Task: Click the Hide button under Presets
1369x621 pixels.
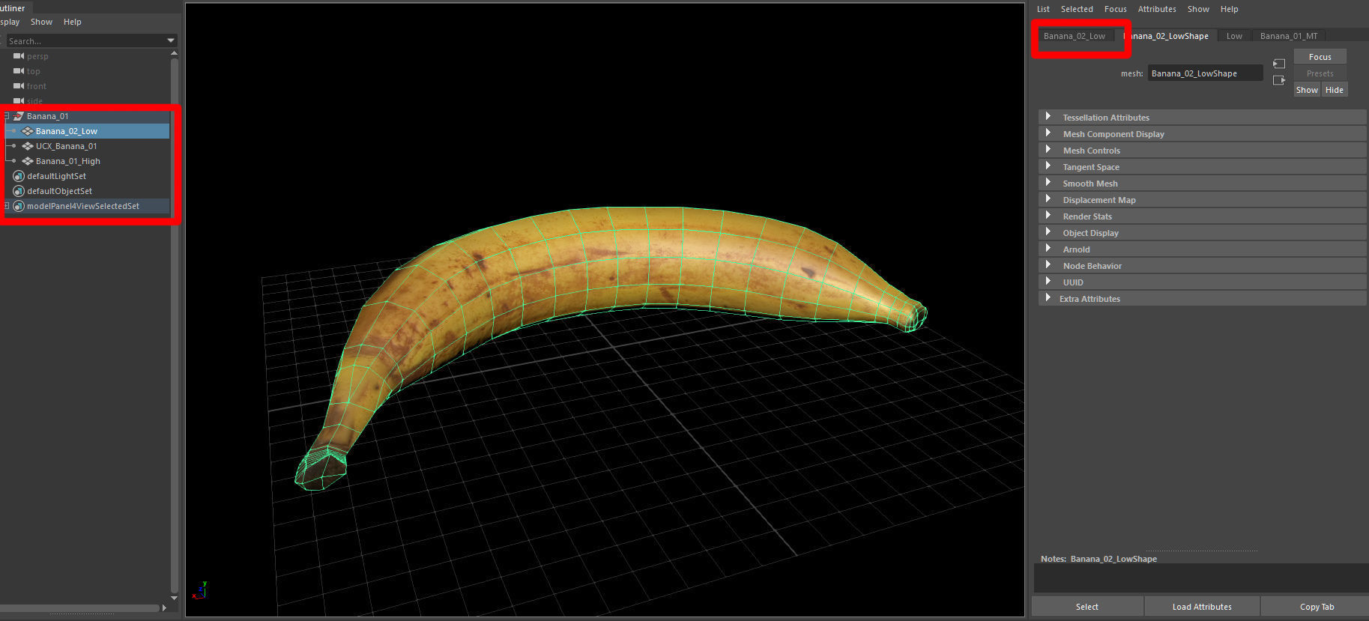Action: (x=1334, y=90)
